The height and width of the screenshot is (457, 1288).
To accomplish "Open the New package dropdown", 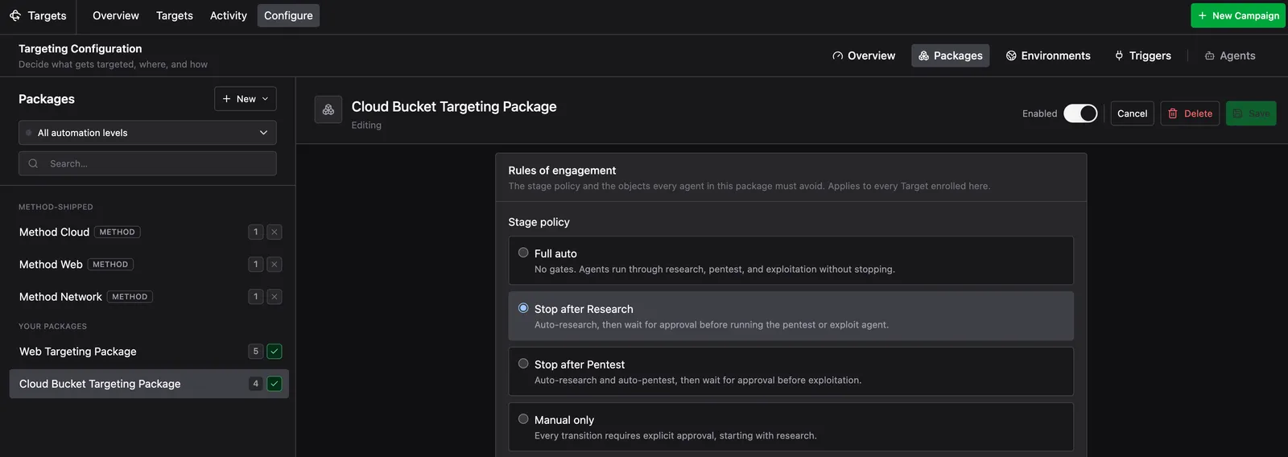I will pos(246,99).
